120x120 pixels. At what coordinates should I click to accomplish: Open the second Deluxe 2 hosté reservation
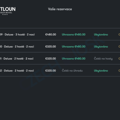click(60, 46)
